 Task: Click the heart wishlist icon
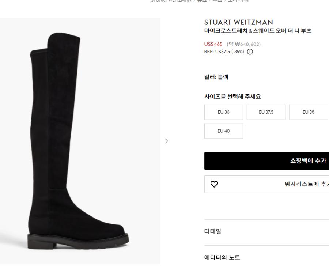click(213, 184)
